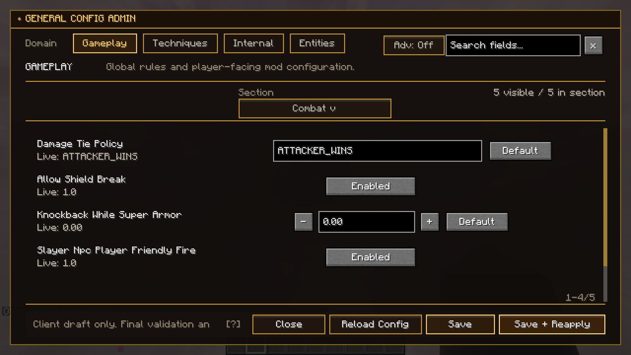Close the config admin panel
The image size is (631, 355).
click(x=289, y=324)
